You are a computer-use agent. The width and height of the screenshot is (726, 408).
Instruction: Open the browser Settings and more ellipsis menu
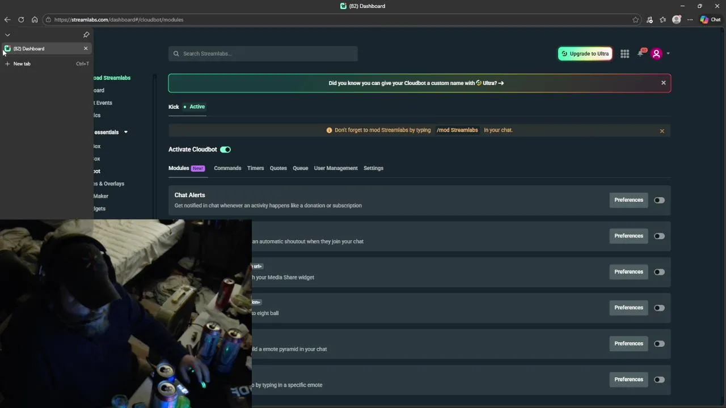(x=690, y=19)
